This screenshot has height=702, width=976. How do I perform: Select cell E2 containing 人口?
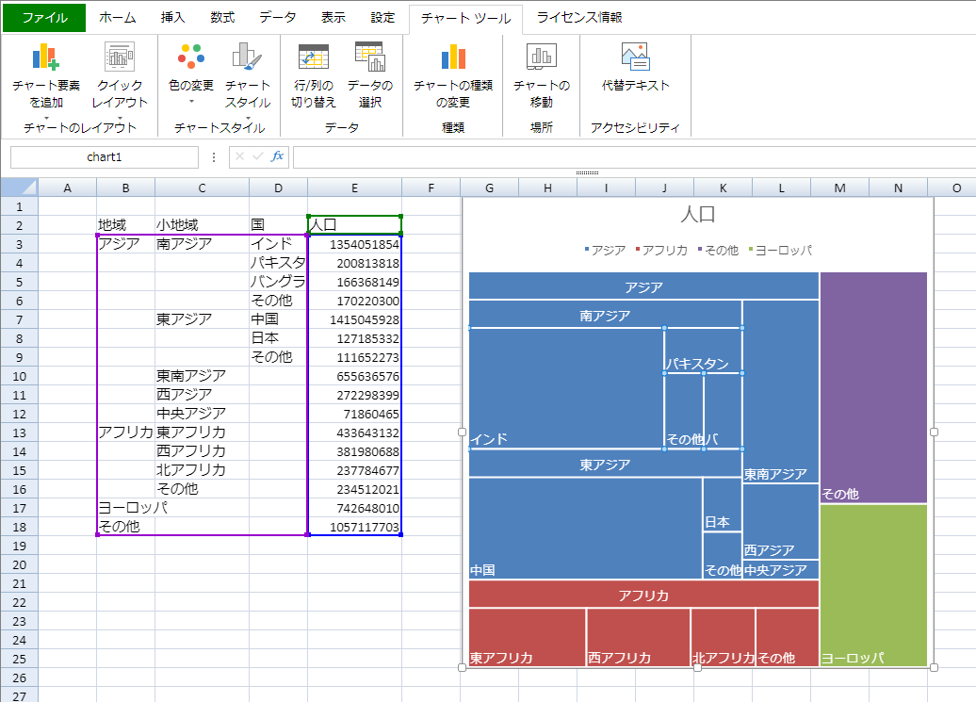pyautogui.click(x=354, y=225)
